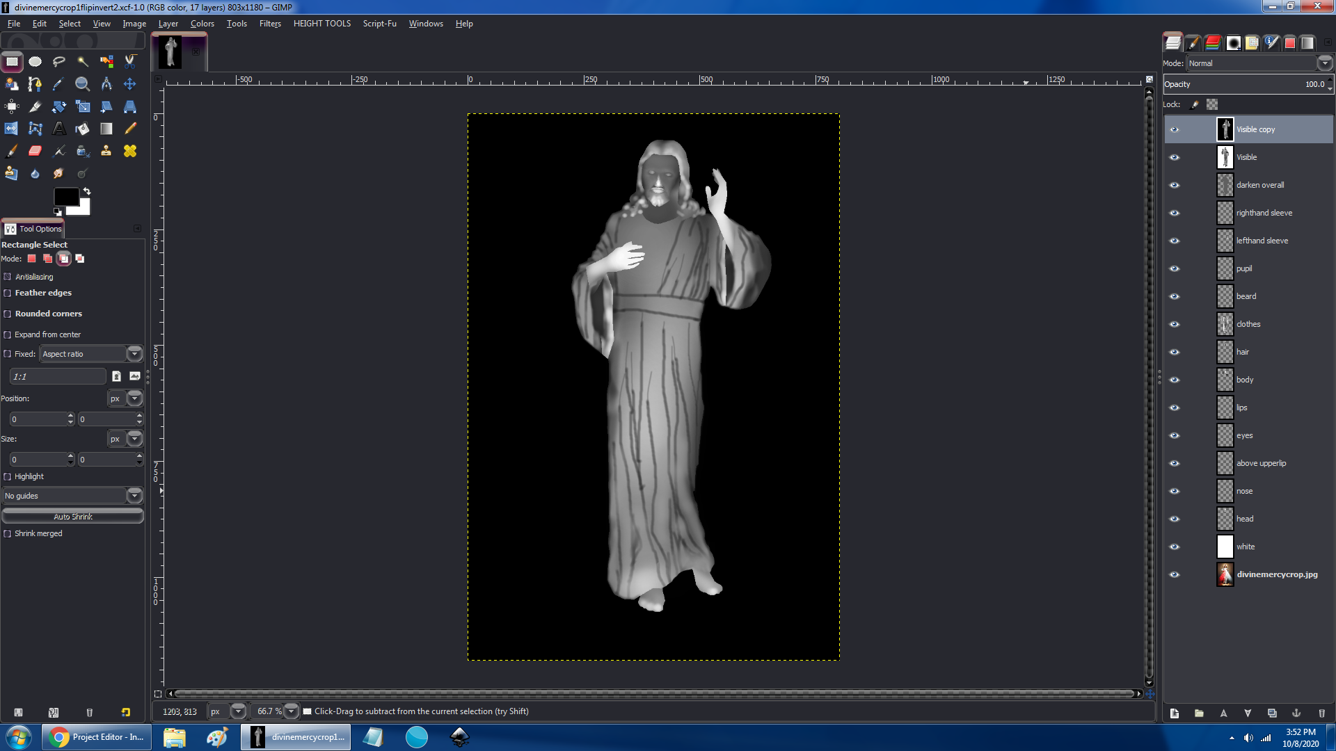Select the Scale tool

(82, 106)
